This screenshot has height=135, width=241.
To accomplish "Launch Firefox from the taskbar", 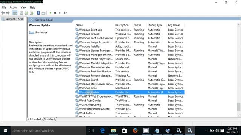I will [135, 131].
